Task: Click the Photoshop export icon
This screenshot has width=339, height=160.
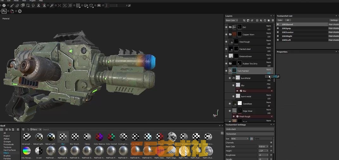Action: tap(4, 11)
